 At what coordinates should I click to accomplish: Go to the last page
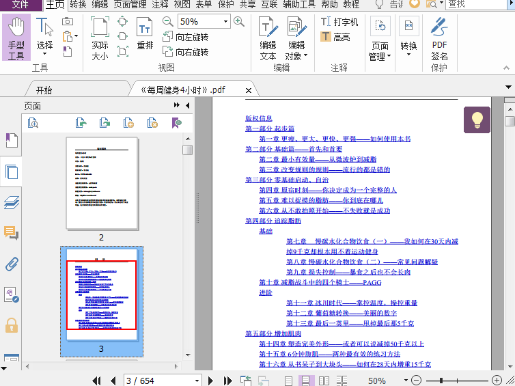(x=227, y=381)
